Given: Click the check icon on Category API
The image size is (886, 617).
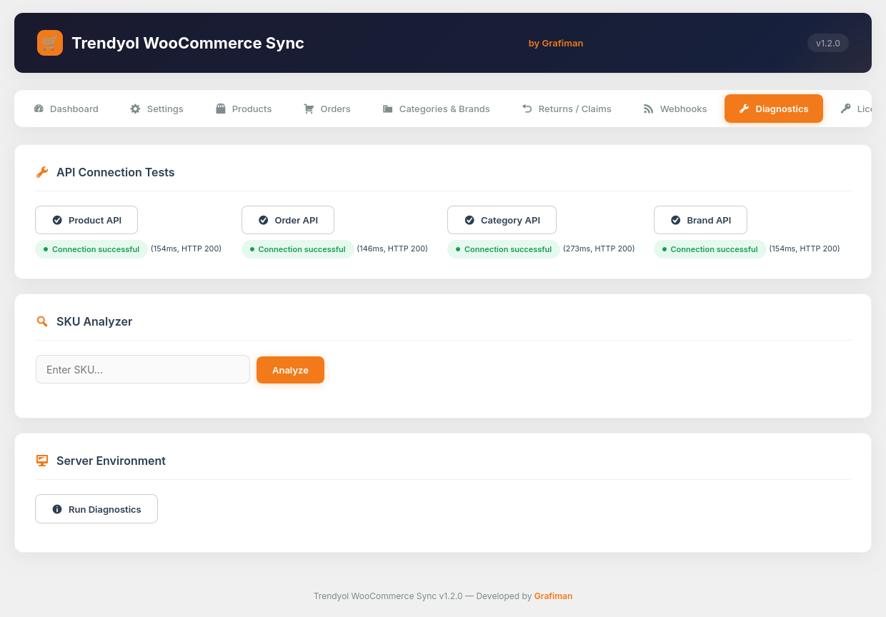Looking at the screenshot, I should (469, 220).
